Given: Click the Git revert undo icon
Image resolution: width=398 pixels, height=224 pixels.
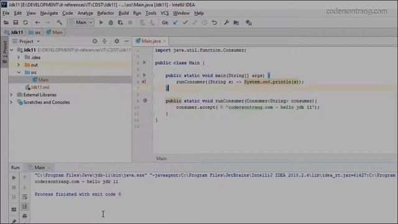Looking at the screenshot, I should 215,22.
